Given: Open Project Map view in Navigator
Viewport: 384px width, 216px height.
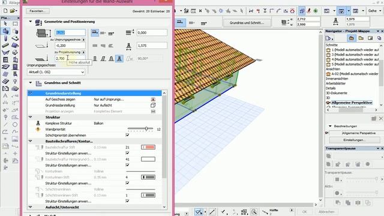Looking at the screenshot, I should tap(352, 38).
